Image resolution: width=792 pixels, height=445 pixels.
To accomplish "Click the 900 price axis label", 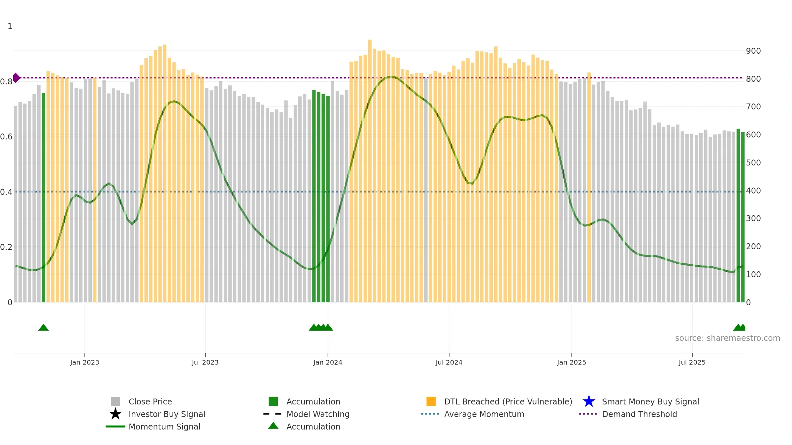I will [x=753, y=51].
